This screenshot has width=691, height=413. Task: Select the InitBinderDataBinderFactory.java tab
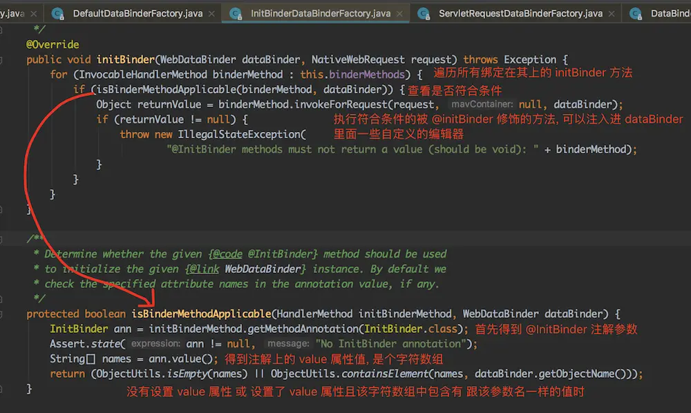pos(321,13)
